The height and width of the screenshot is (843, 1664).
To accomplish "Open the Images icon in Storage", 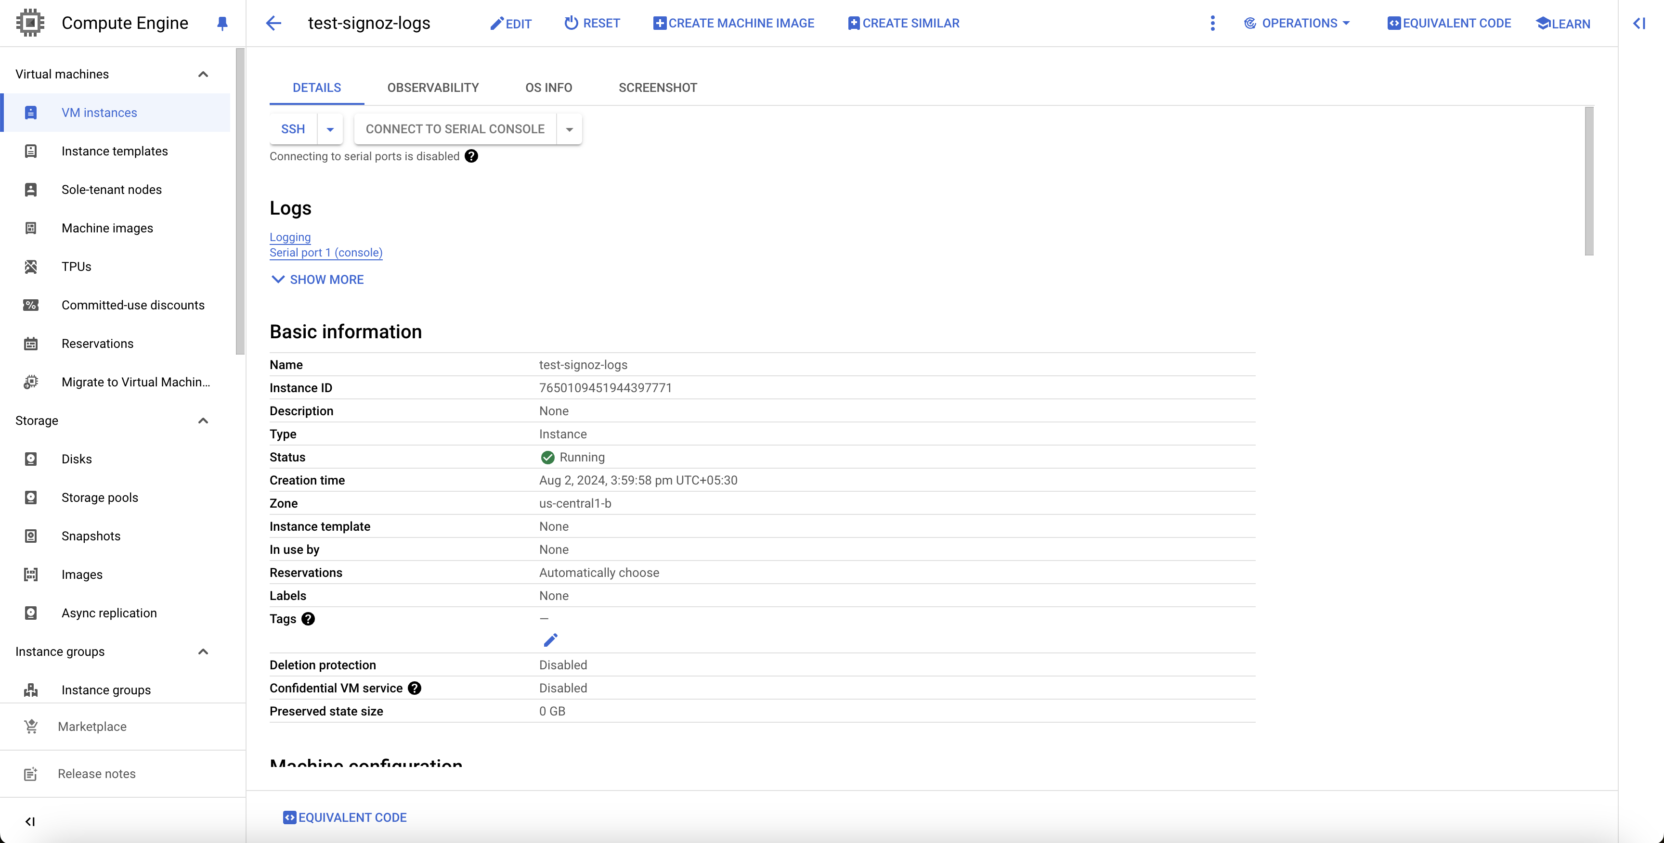I will (30, 575).
